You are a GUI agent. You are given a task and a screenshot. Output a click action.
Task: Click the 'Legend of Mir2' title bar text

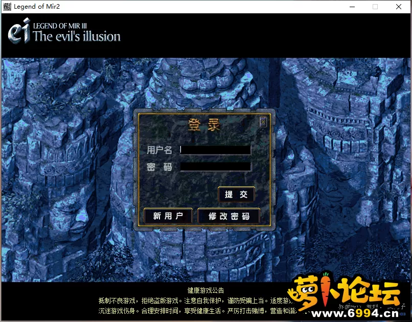pyautogui.click(x=37, y=7)
